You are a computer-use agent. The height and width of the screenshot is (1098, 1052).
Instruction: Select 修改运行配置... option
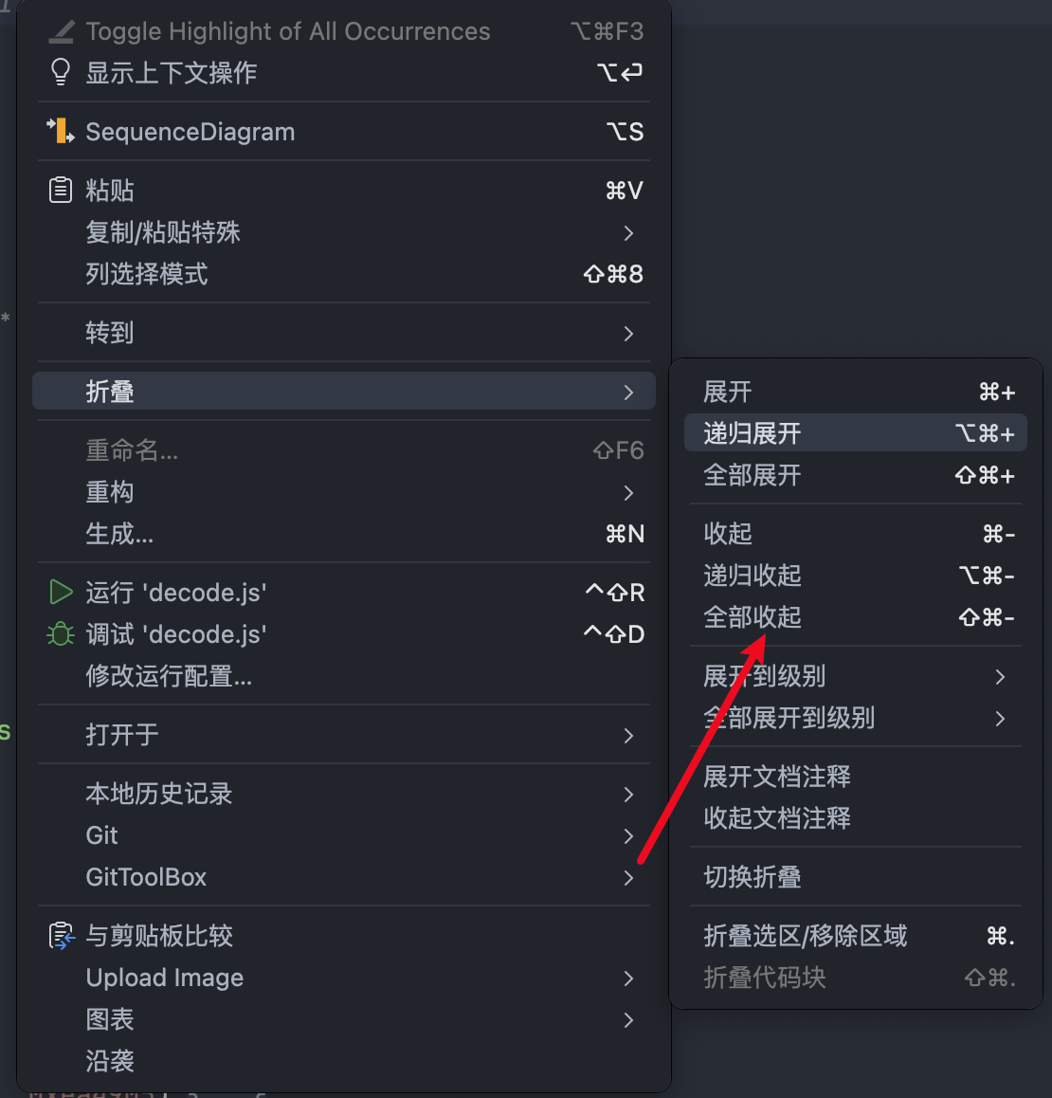169,676
